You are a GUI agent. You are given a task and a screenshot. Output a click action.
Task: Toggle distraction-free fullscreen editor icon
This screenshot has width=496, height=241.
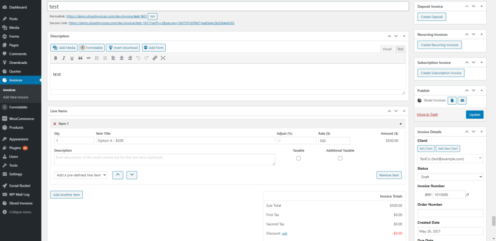click(x=163, y=58)
